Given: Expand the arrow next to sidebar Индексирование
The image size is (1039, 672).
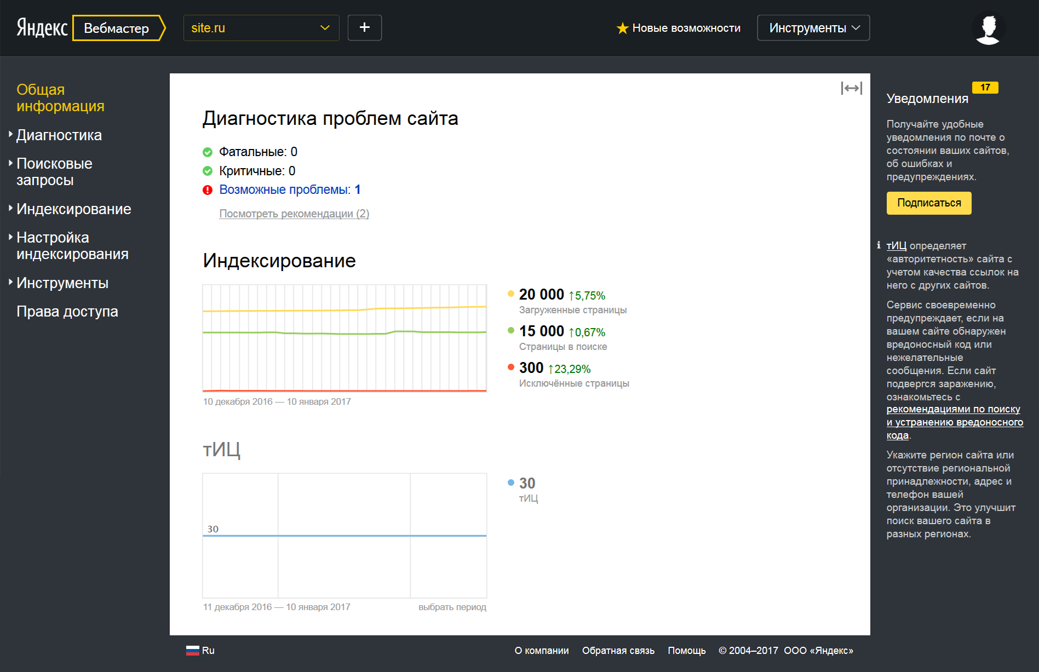Looking at the screenshot, I should pos(10,208).
